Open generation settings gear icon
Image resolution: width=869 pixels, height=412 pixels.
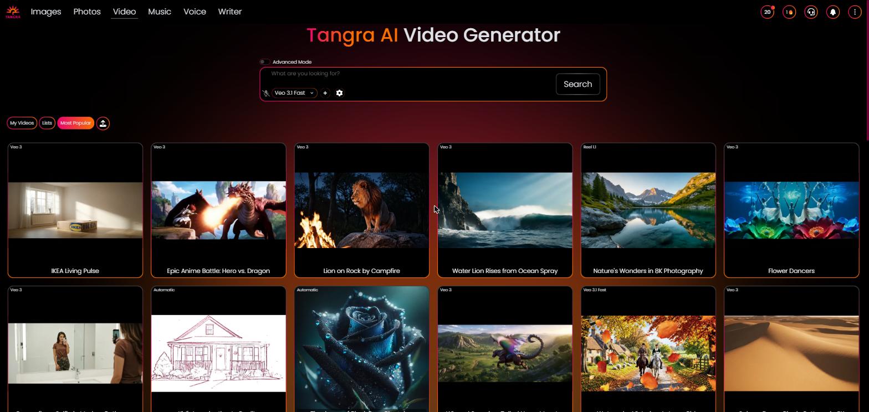(340, 93)
